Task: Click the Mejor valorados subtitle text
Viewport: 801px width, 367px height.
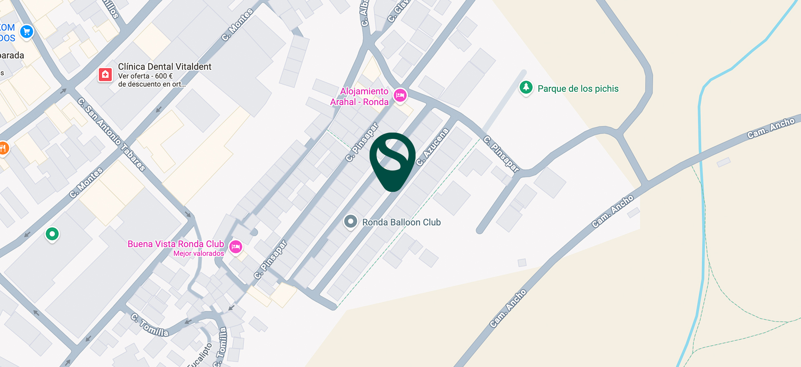Action: coord(199,253)
